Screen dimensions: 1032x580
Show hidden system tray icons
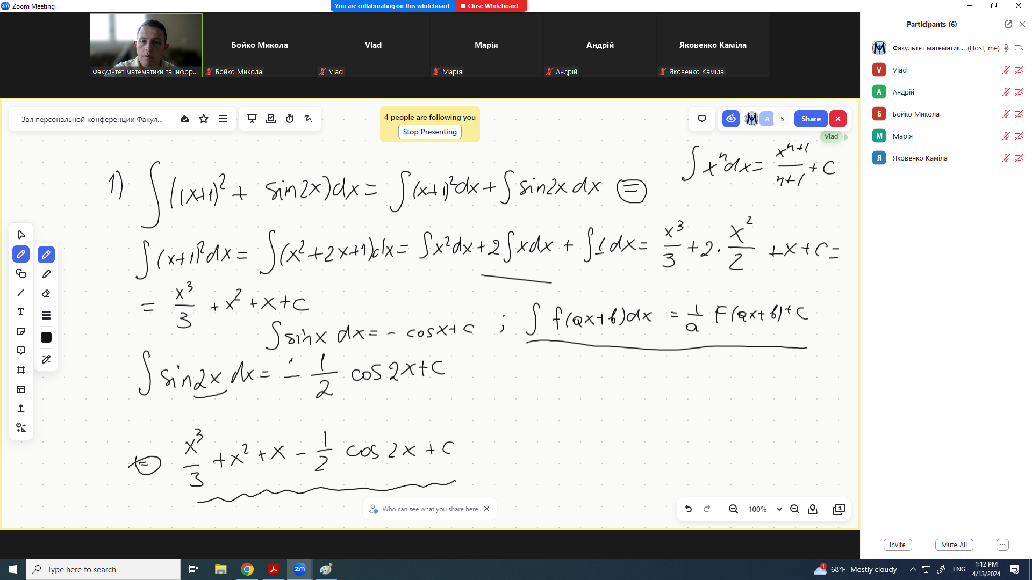(913, 569)
